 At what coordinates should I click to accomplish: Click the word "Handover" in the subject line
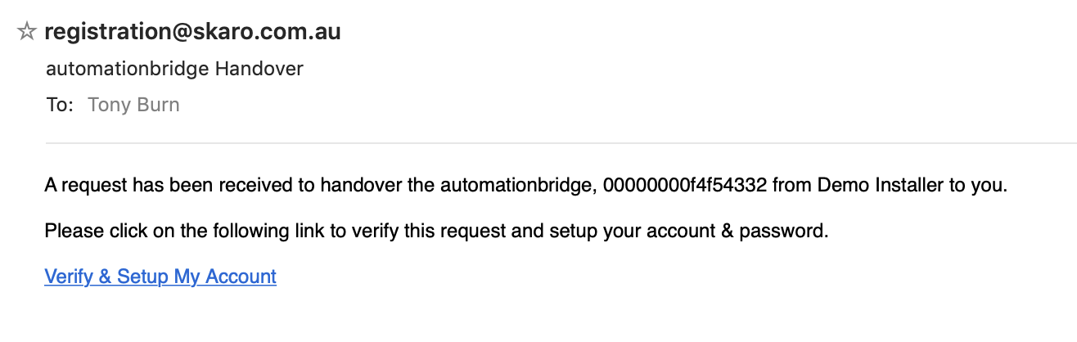(259, 69)
